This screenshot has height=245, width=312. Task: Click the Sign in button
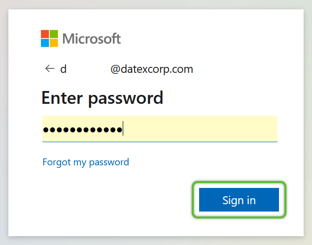239,200
